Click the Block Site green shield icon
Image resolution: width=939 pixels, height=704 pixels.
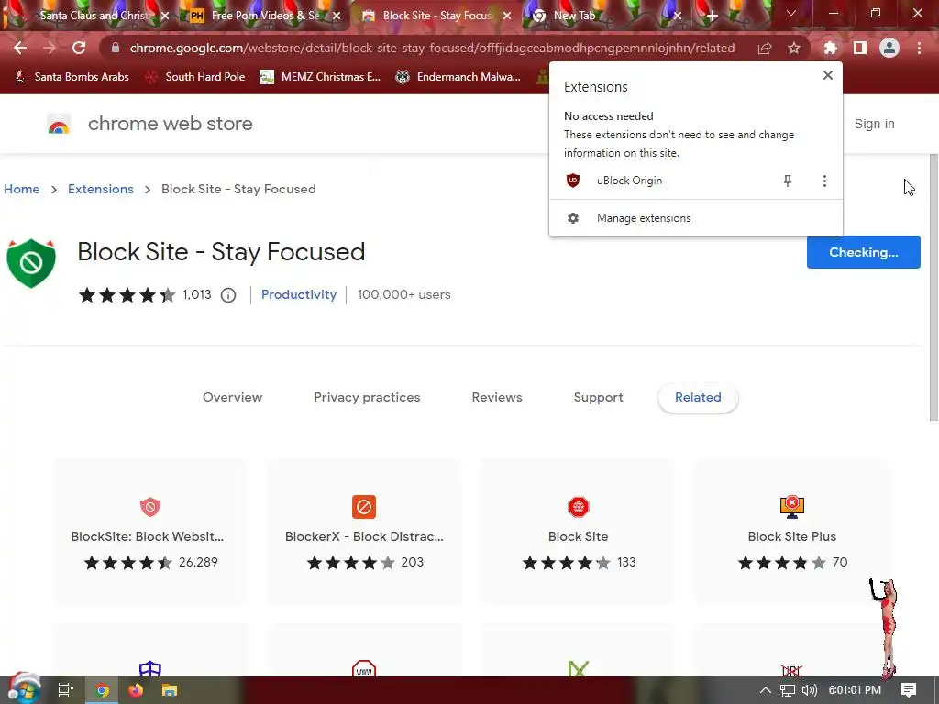pos(31,263)
